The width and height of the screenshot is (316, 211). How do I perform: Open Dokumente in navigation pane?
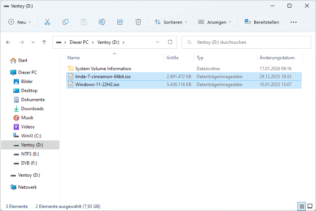tap(33, 100)
